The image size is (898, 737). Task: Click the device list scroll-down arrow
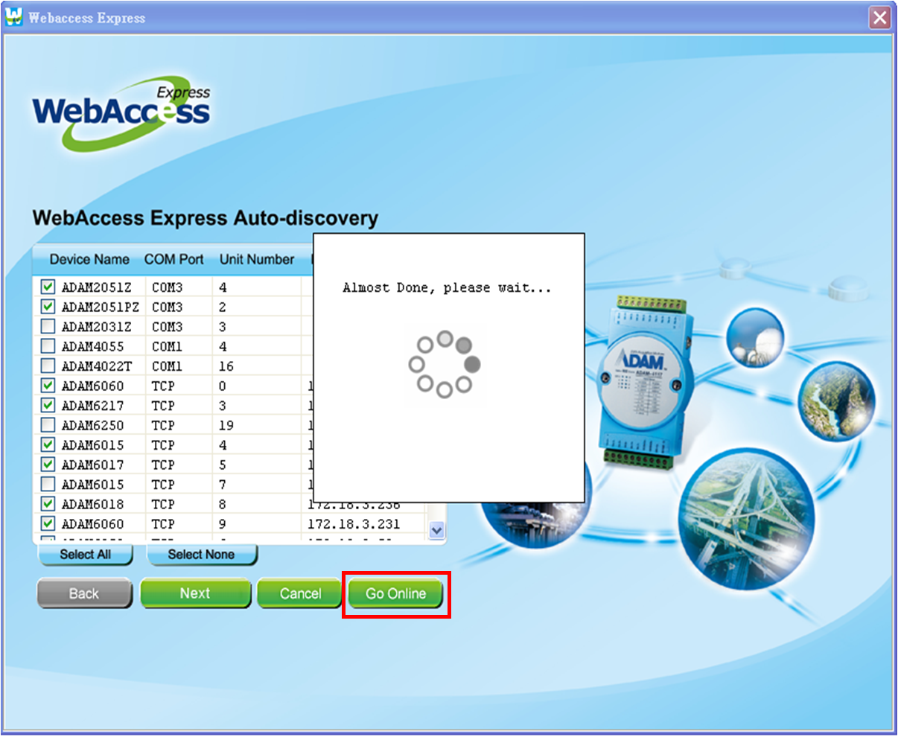(x=437, y=530)
